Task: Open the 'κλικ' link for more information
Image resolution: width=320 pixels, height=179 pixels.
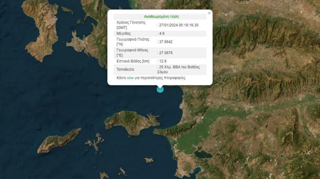Action: (x=130, y=78)
